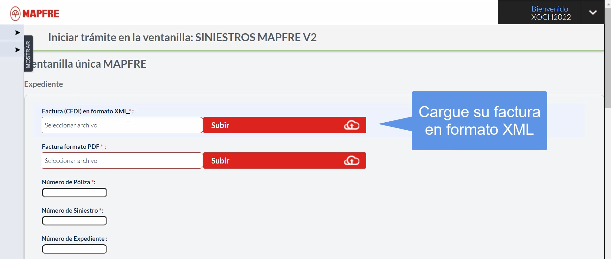Click the blue XML tooltip callout
Viewport: 611px width, 259px height.
point(479,121)
